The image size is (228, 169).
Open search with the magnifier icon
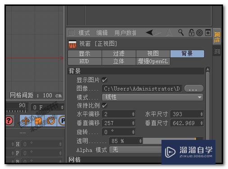(181, 32)
